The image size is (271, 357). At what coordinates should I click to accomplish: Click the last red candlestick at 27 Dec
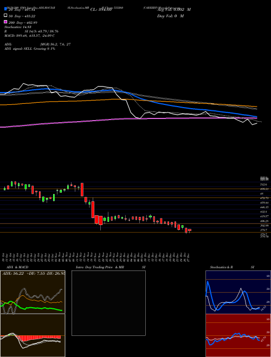(190, 230)
